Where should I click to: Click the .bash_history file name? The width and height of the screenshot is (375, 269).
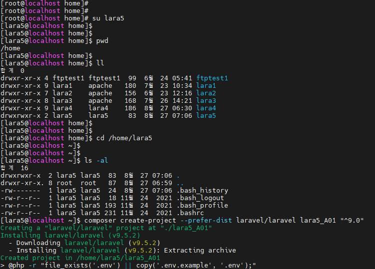202,191
